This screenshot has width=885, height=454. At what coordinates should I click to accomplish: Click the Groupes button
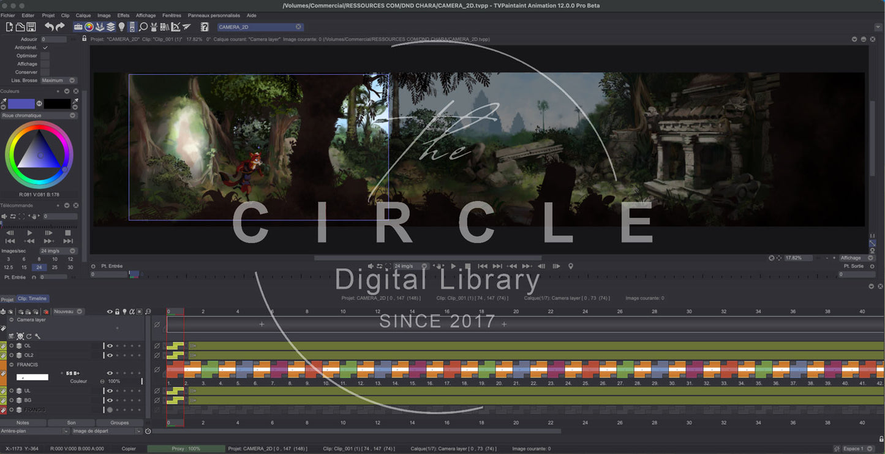119,423
